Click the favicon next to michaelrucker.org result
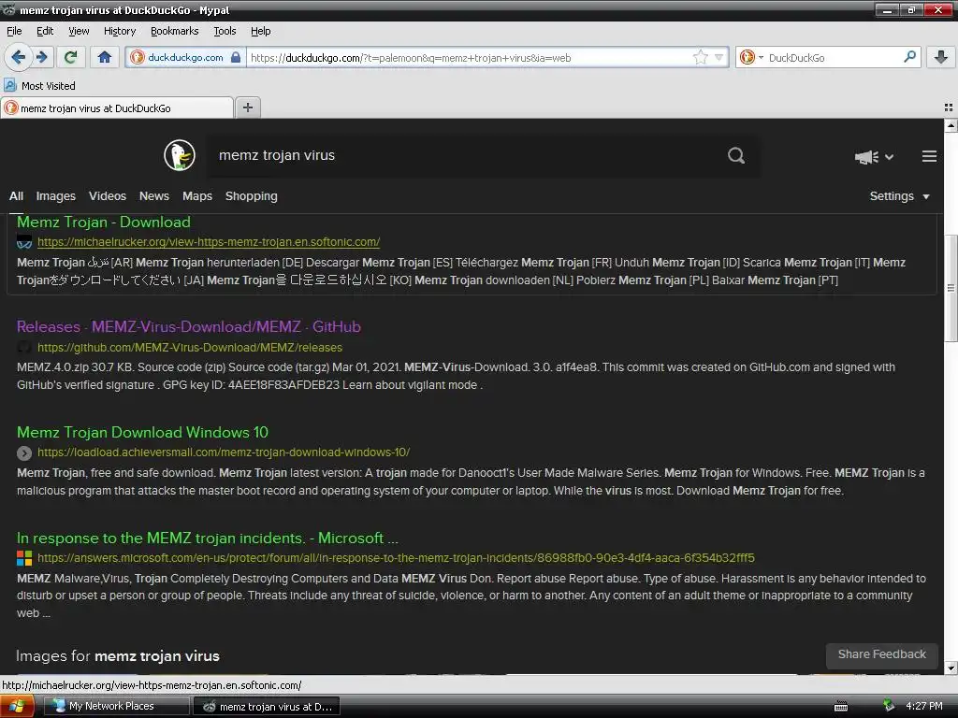Screen dimensions: 958x718 (23, 242)
